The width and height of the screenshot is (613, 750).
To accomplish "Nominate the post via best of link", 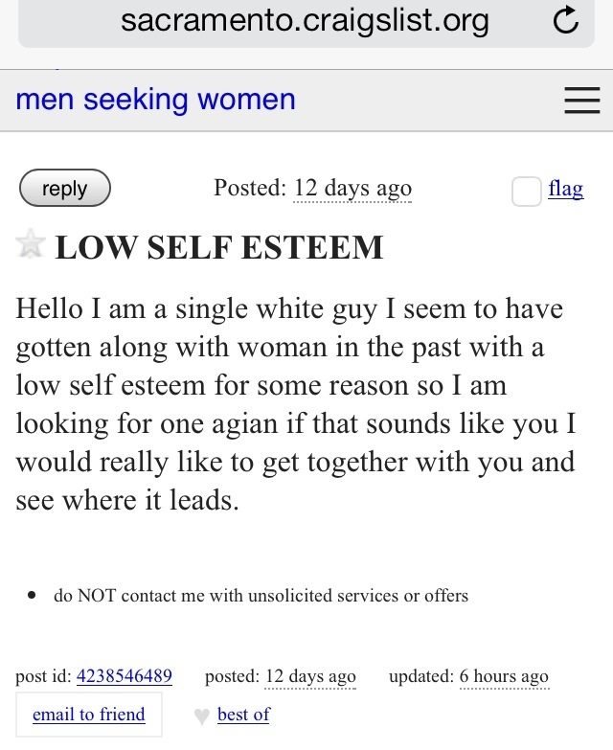I will 243,715.
